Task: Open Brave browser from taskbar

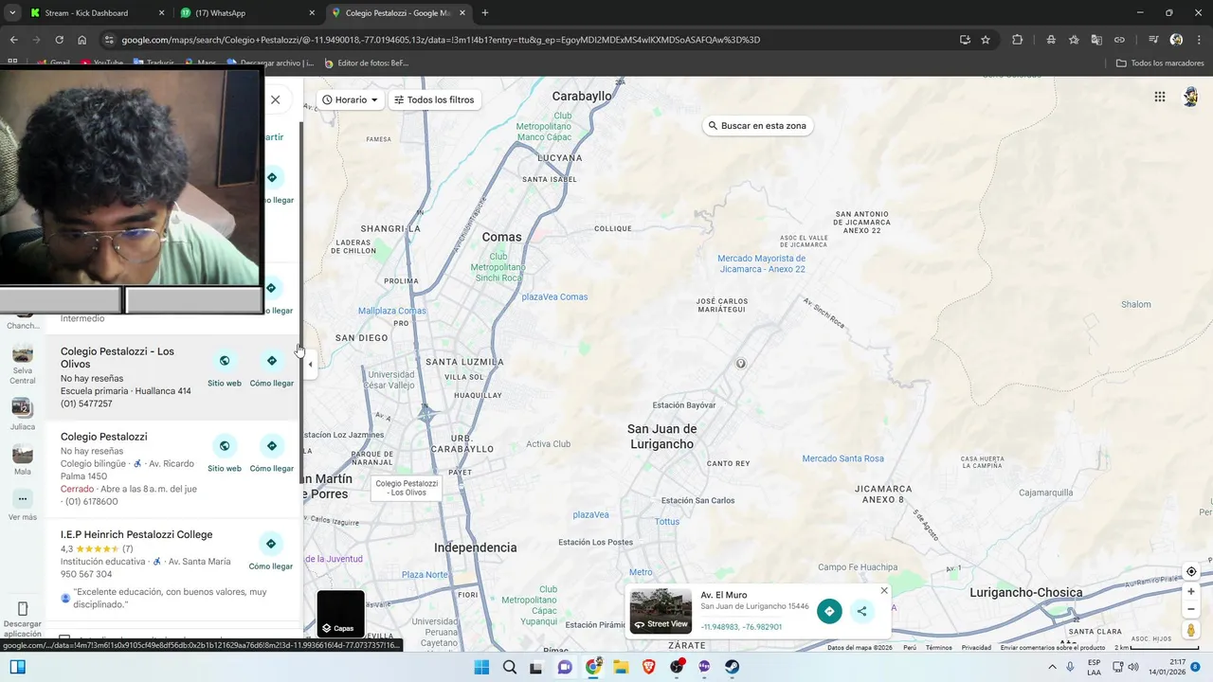Action: (x=649, y=667)
